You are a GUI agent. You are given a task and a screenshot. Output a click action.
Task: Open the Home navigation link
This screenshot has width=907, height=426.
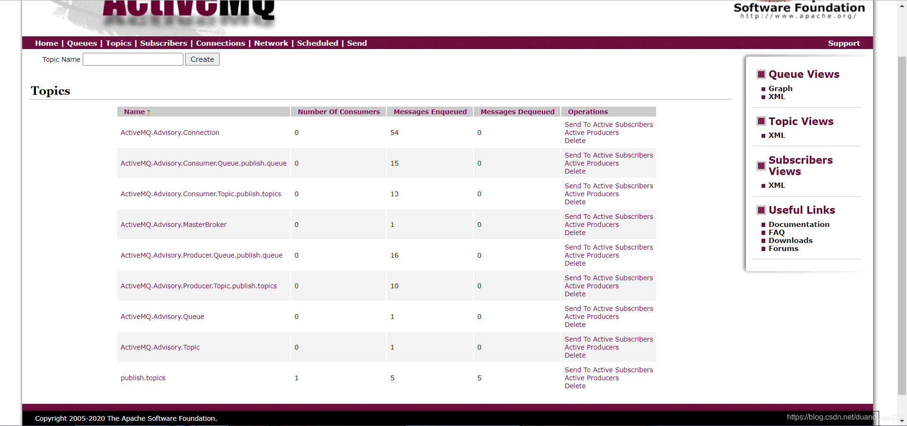(x=46, y=43)
